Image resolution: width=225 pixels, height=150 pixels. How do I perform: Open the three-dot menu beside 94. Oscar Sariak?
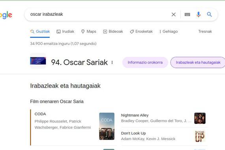coord(112,62)
